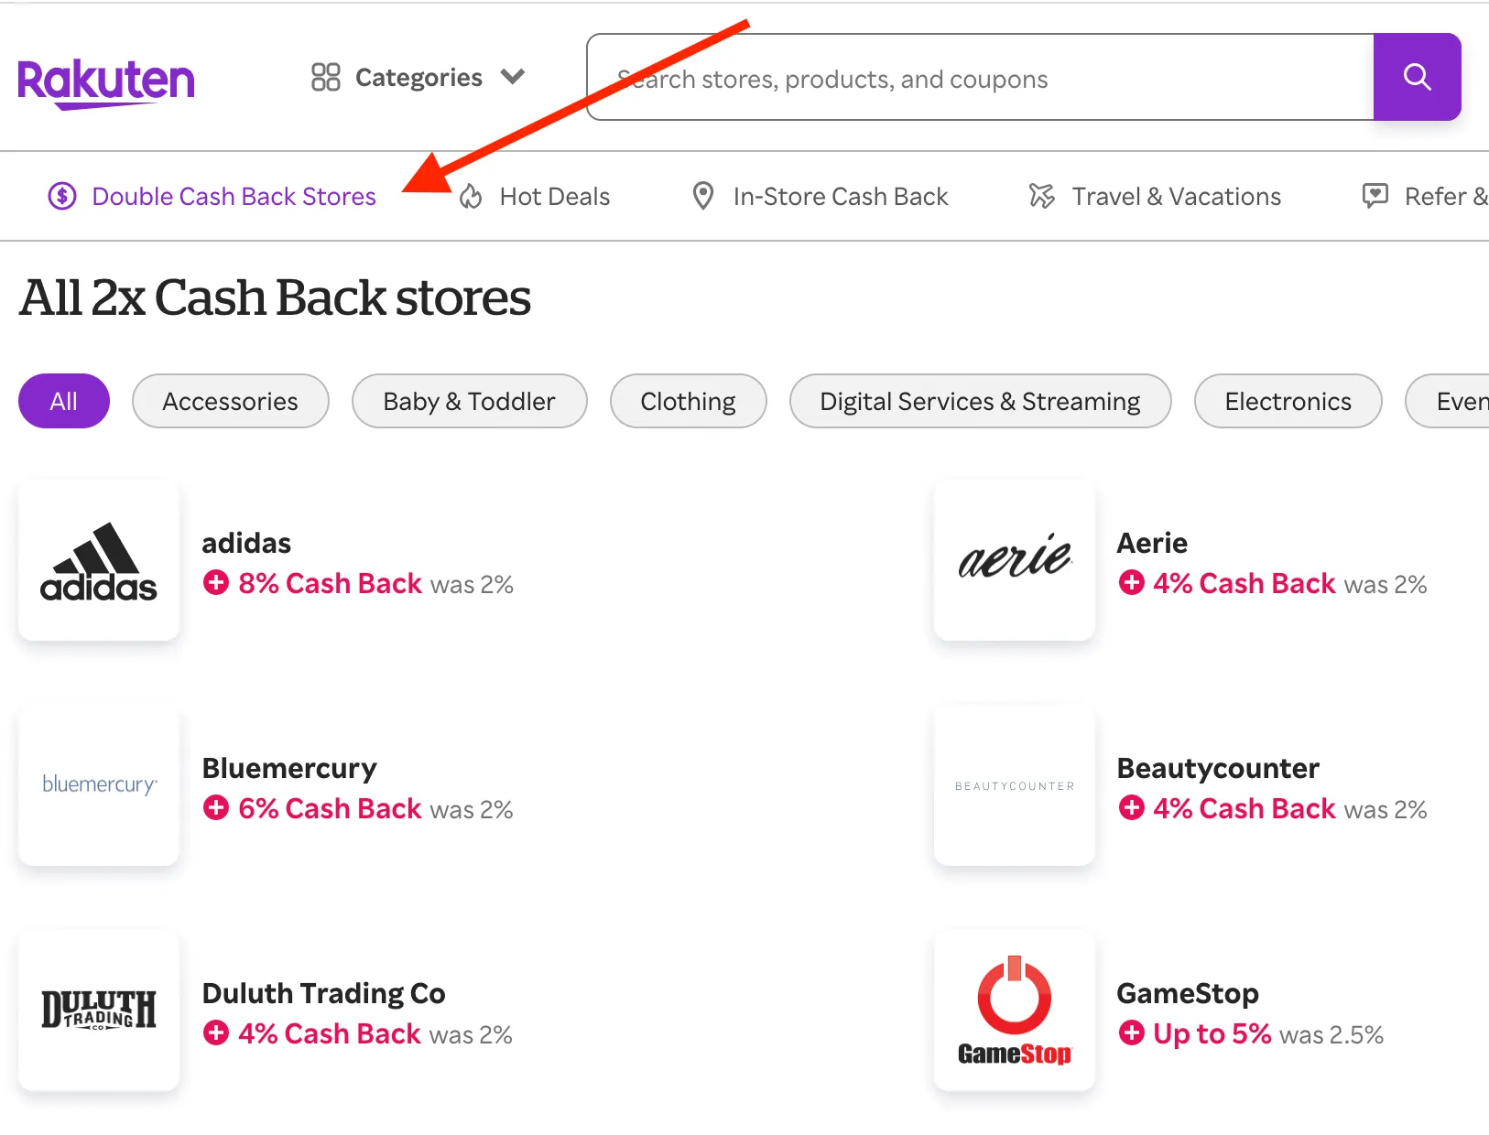Open the Duluth Trading Co link
This screenshot has height=1135, width=1489.
point(323,993)
